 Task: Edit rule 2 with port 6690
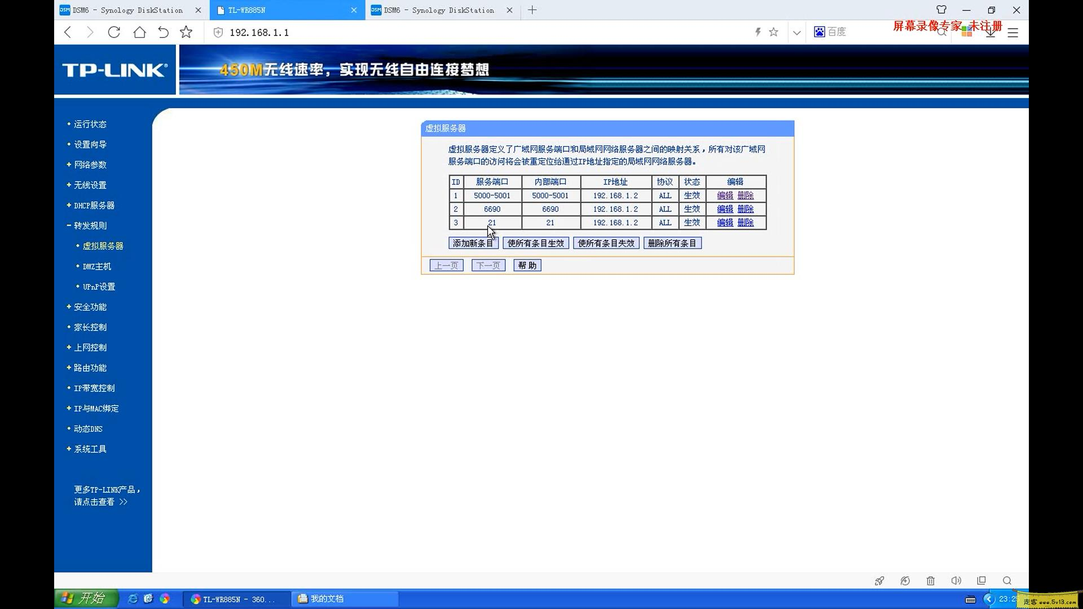725,209
